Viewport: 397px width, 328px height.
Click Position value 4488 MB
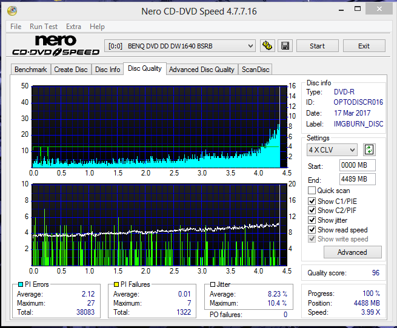(x=367, y=303)
